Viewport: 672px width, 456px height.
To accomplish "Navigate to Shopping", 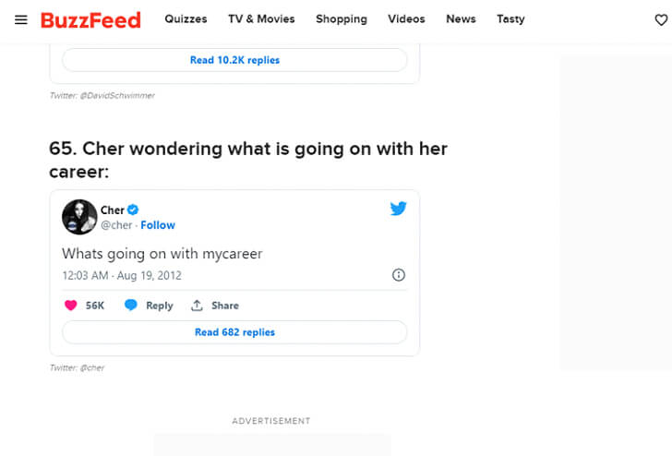I will click(342, 19).
